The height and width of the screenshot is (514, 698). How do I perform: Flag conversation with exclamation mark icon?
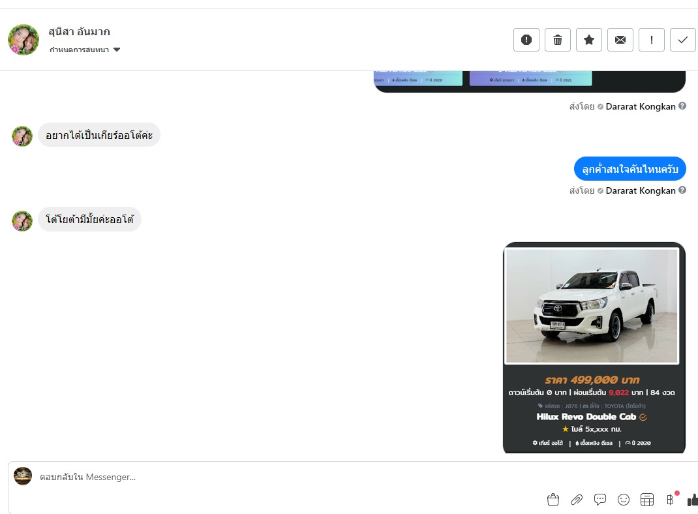click(x=651, y=40)
